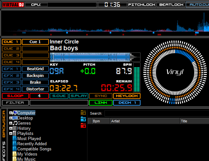
Task: Activate the EFX 4 button
Action: pyautogui.click(x=12, y=89)
